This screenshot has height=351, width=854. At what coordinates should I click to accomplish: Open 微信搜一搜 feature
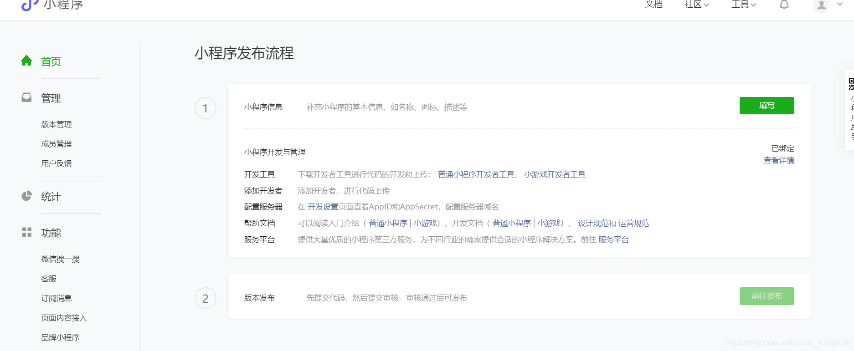pos(60,259)
